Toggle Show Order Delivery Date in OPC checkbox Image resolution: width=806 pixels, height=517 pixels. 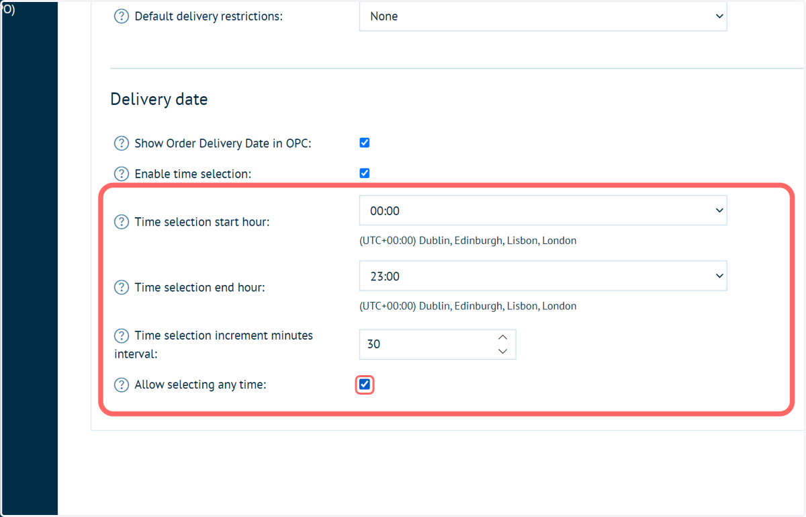365,143
